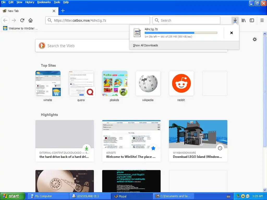The height and width of the screenshot is (200, 267).
Task: Click clock history badge on LEGO Island card
Action: (x=220, y=148)
